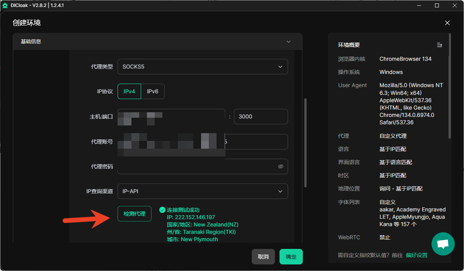Click the 环境概要 panel scrollbar
The width and height of the screenshot is (464, 271).
[449, 86]
